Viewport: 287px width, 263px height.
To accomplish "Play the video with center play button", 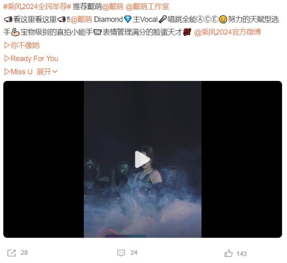I will pos(142,159).
